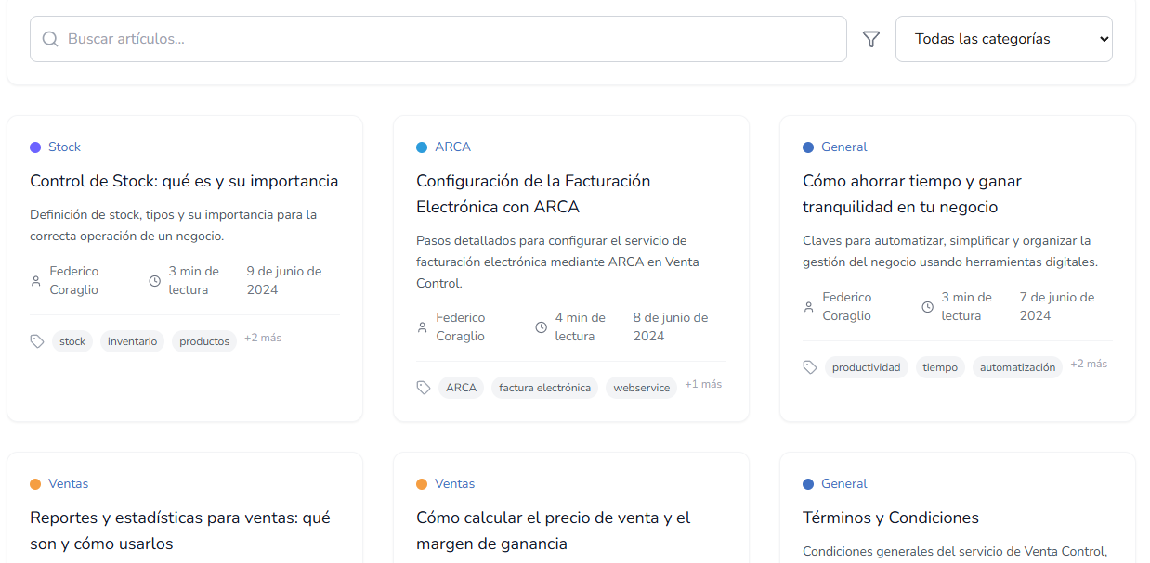Open article Control de Stock: qué es y su importancia
Screen dimensions: 1150x563
point(184,181)
